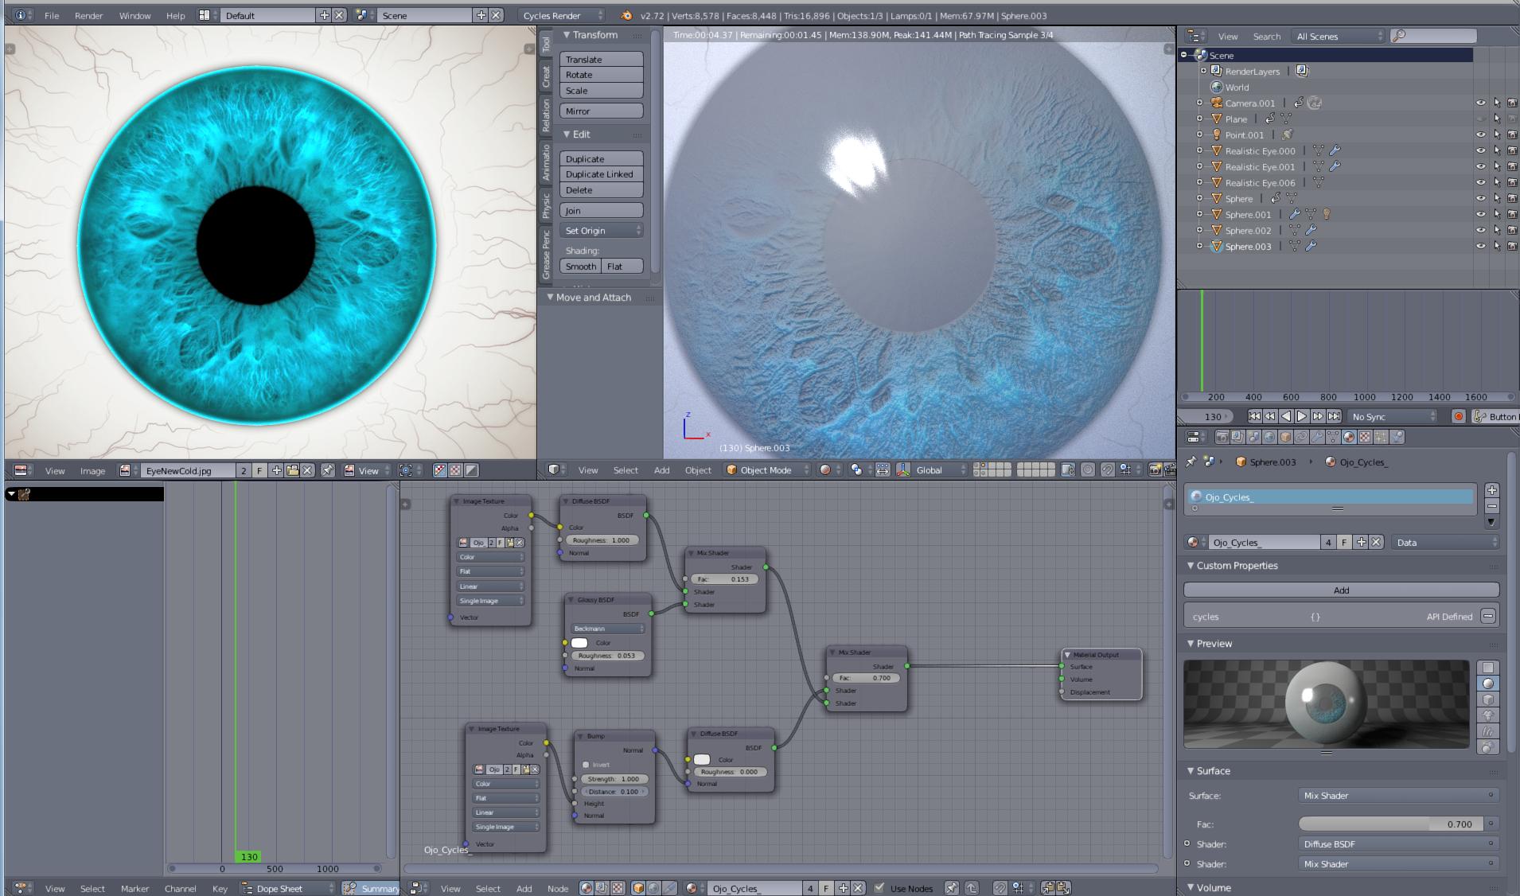Click the Join button
Screen dimensions: 1520x896
click(x=601, y=210)
